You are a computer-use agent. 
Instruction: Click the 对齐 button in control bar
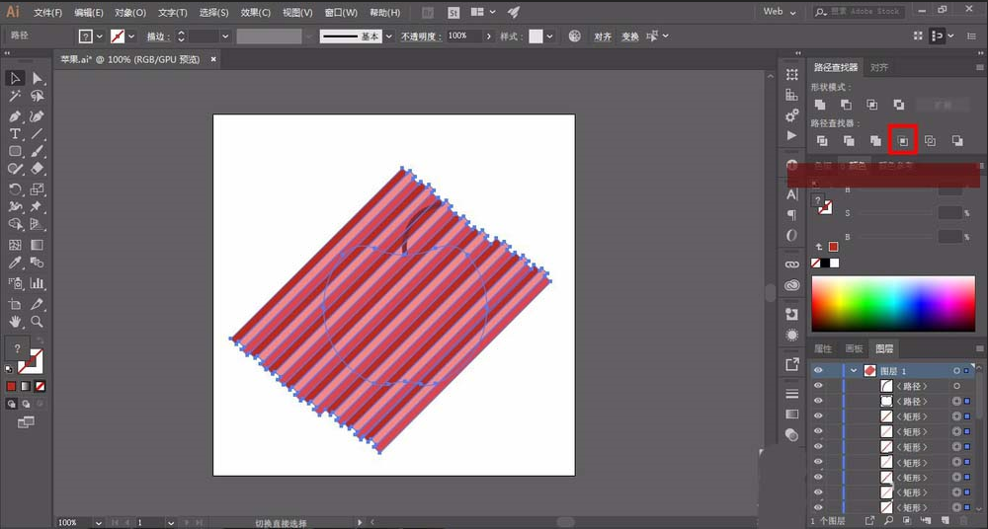(x=603, y=37)
